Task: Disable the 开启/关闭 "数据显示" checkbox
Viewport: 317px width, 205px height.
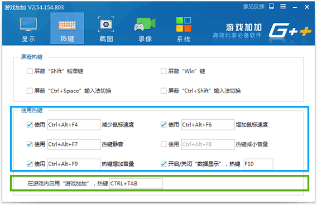Action: pos(164,164)
